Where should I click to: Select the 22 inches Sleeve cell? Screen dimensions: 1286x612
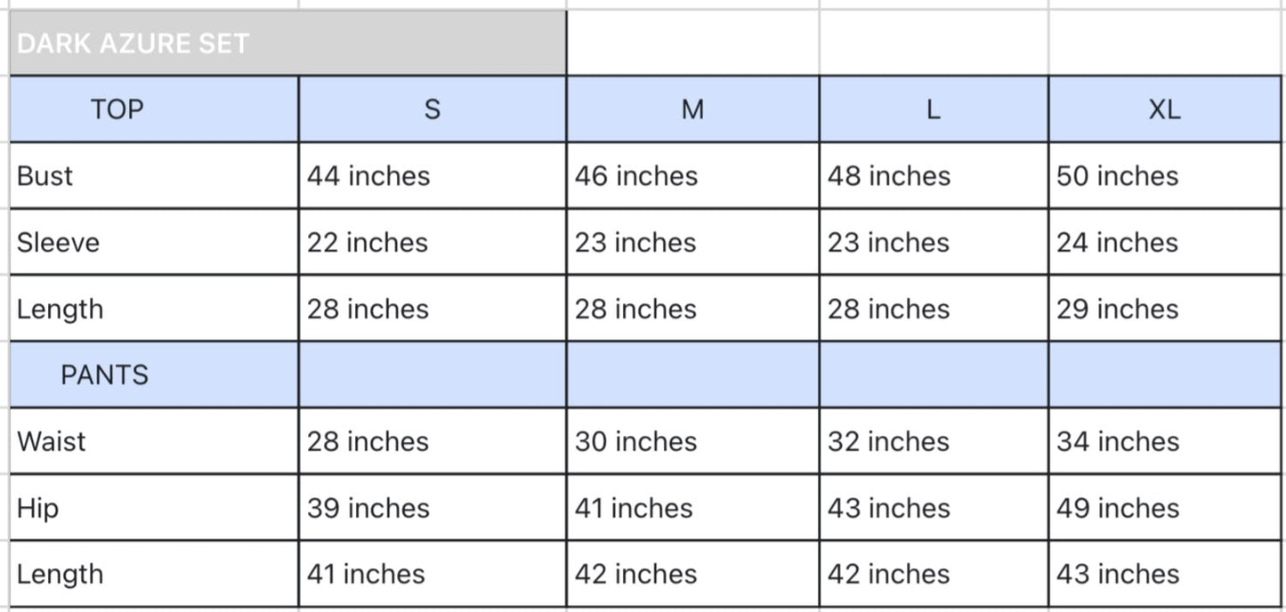coord(433,242)
